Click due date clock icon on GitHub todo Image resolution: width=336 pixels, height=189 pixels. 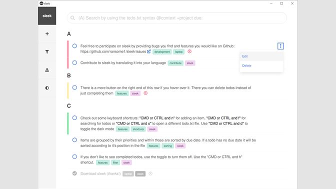point(189,51)
